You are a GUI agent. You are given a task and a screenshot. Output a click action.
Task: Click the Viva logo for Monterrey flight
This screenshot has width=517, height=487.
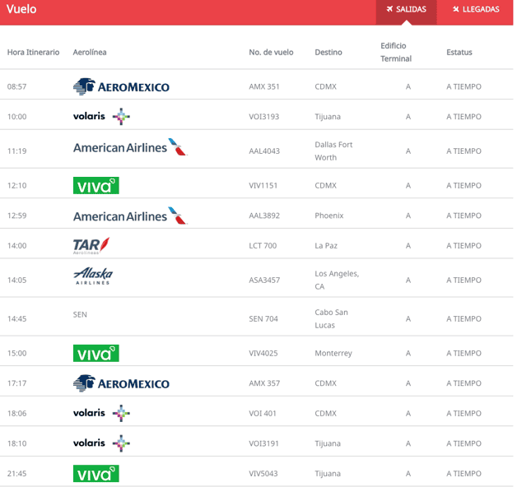click(x=95, y=354)
